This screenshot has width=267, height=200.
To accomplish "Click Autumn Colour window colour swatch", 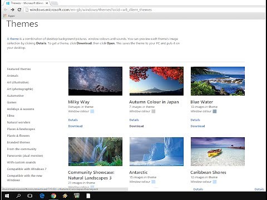I will pyautogui.click(x=154, y=111).
